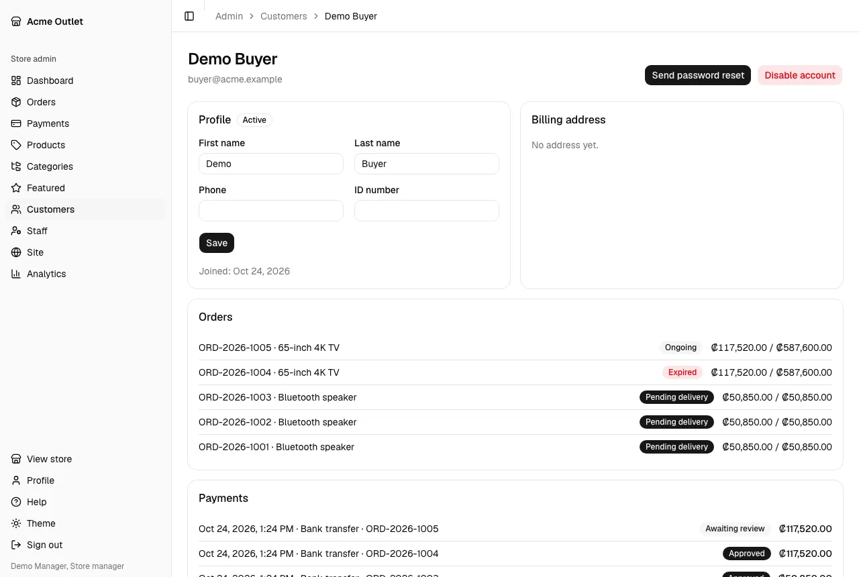Click the Disable account button
Screen dimensions: 859x577
pos(800,75)
